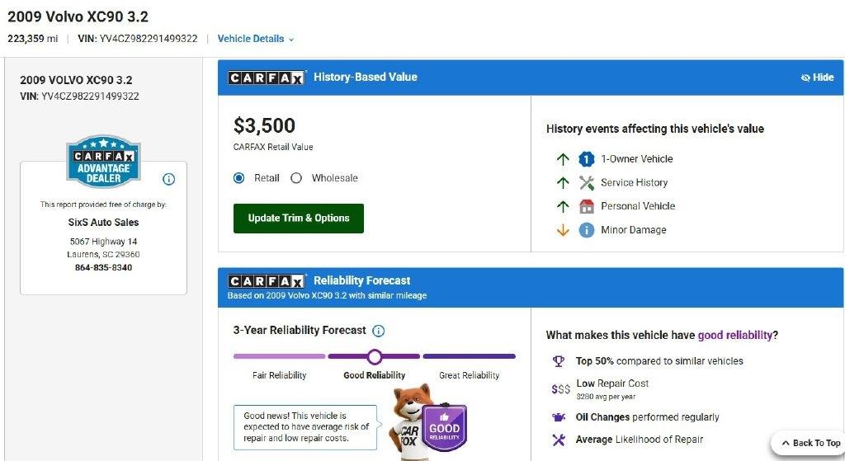The image size is (845, 461).
Task: Click the Personal Vehicle house icon
Action: 587,206
